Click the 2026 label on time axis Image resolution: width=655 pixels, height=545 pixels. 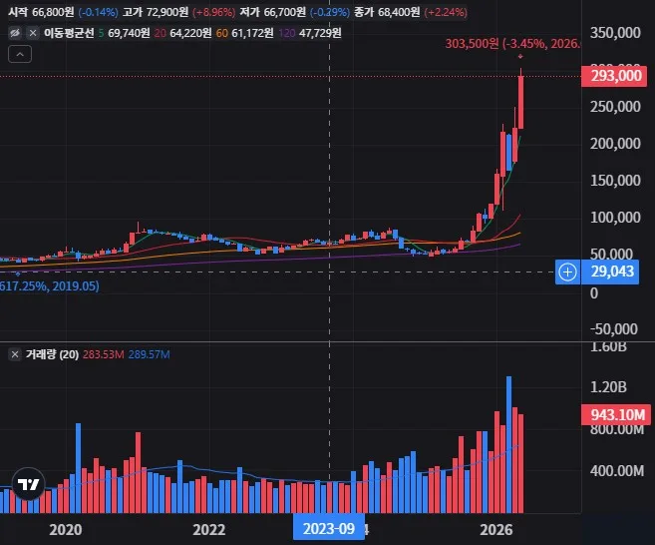point(496,529)
